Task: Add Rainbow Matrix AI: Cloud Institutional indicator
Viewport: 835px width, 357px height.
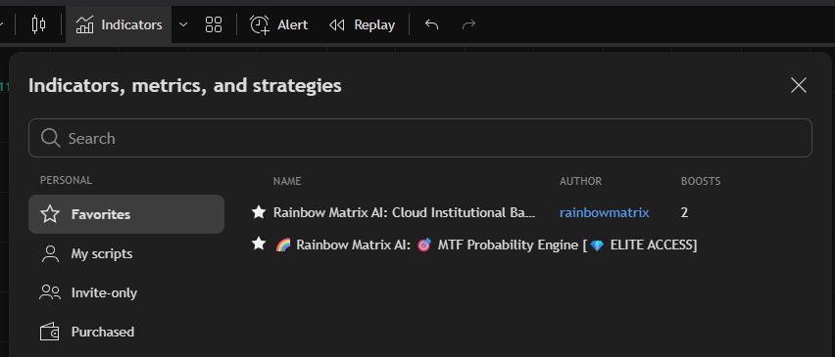Action: pyautogui.click(x=404, y=212)
